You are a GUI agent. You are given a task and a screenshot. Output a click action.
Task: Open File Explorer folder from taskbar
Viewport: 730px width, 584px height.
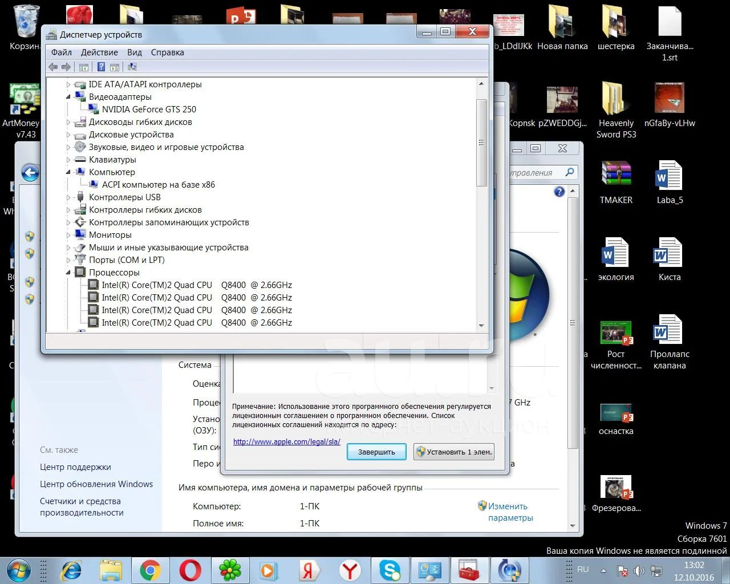[111, 570]
